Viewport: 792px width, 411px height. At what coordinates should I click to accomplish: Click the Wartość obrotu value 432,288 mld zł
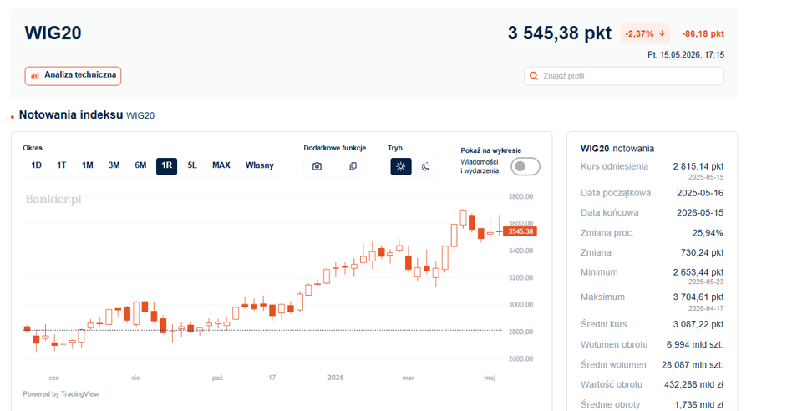(694, 384)
